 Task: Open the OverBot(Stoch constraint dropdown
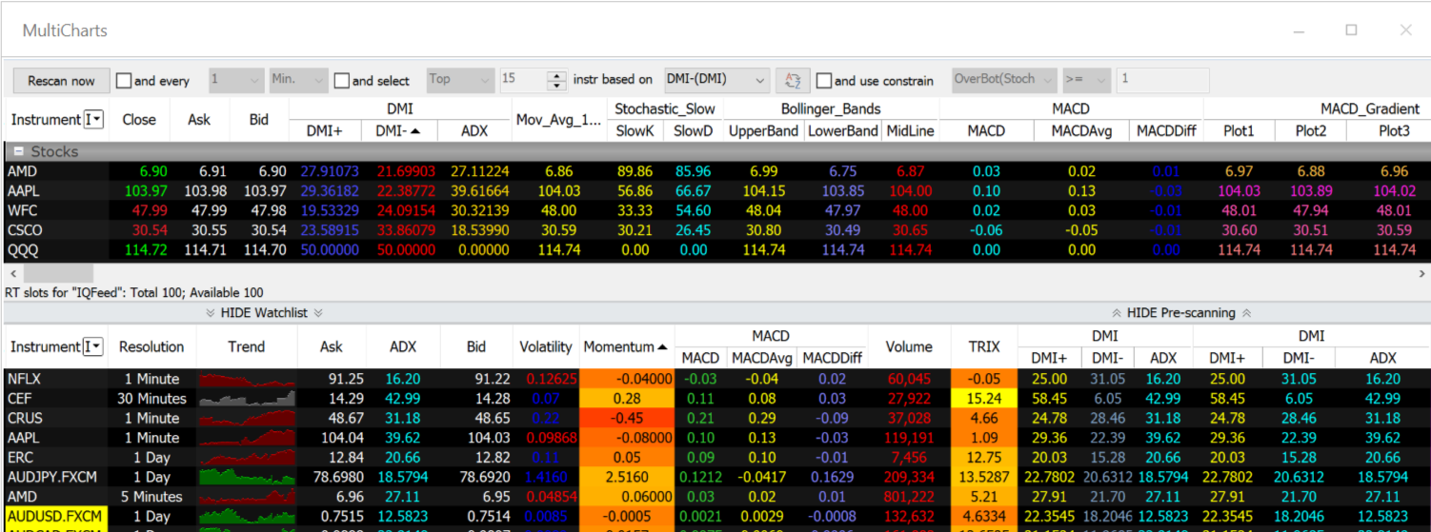[x=1003, y=80]
